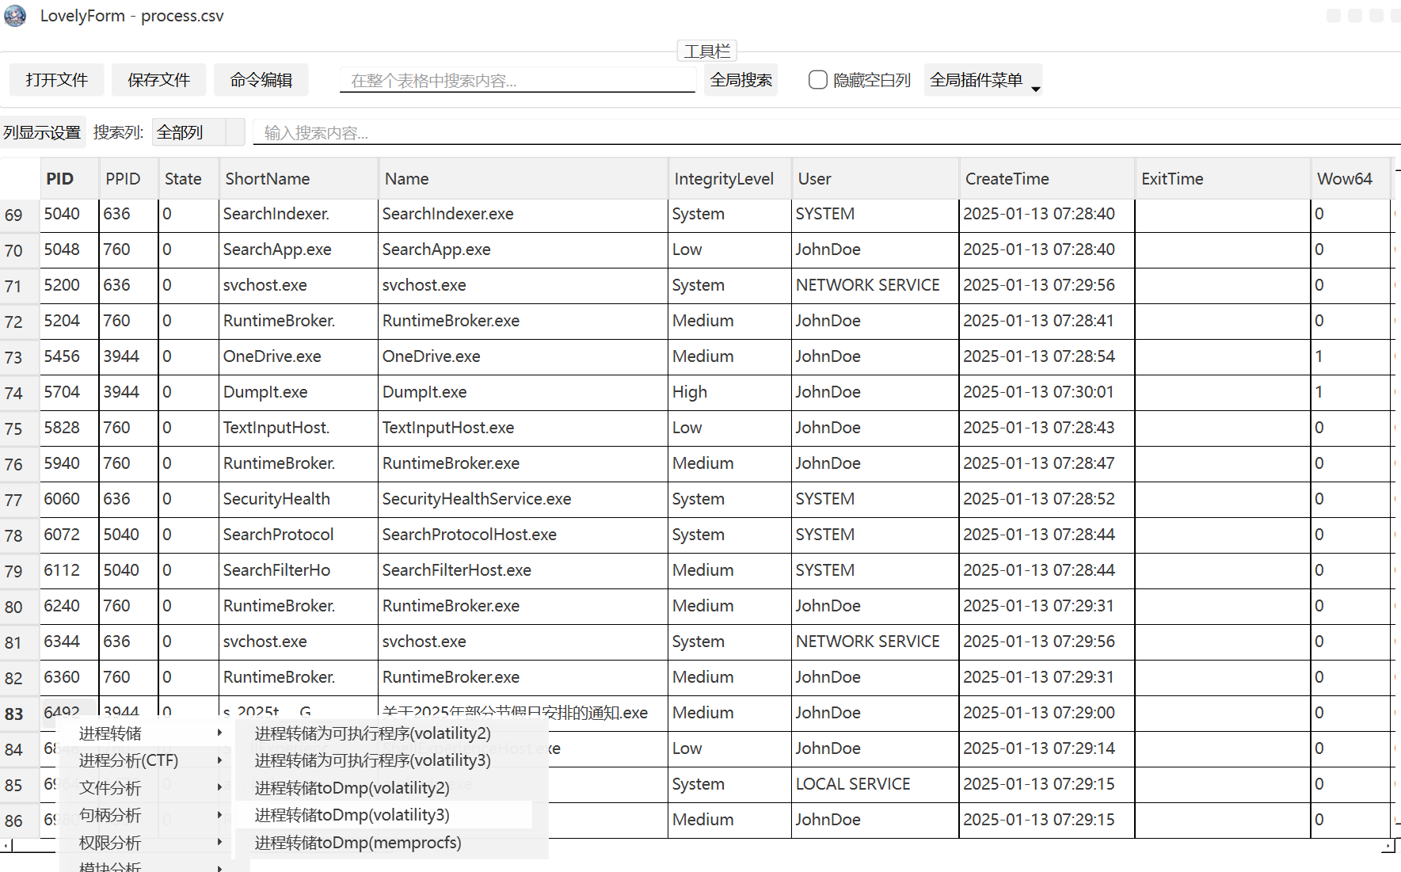Viewport: 1401px width, 872px height.
Task: Click the 列显示设置 button
Action: 42,132
